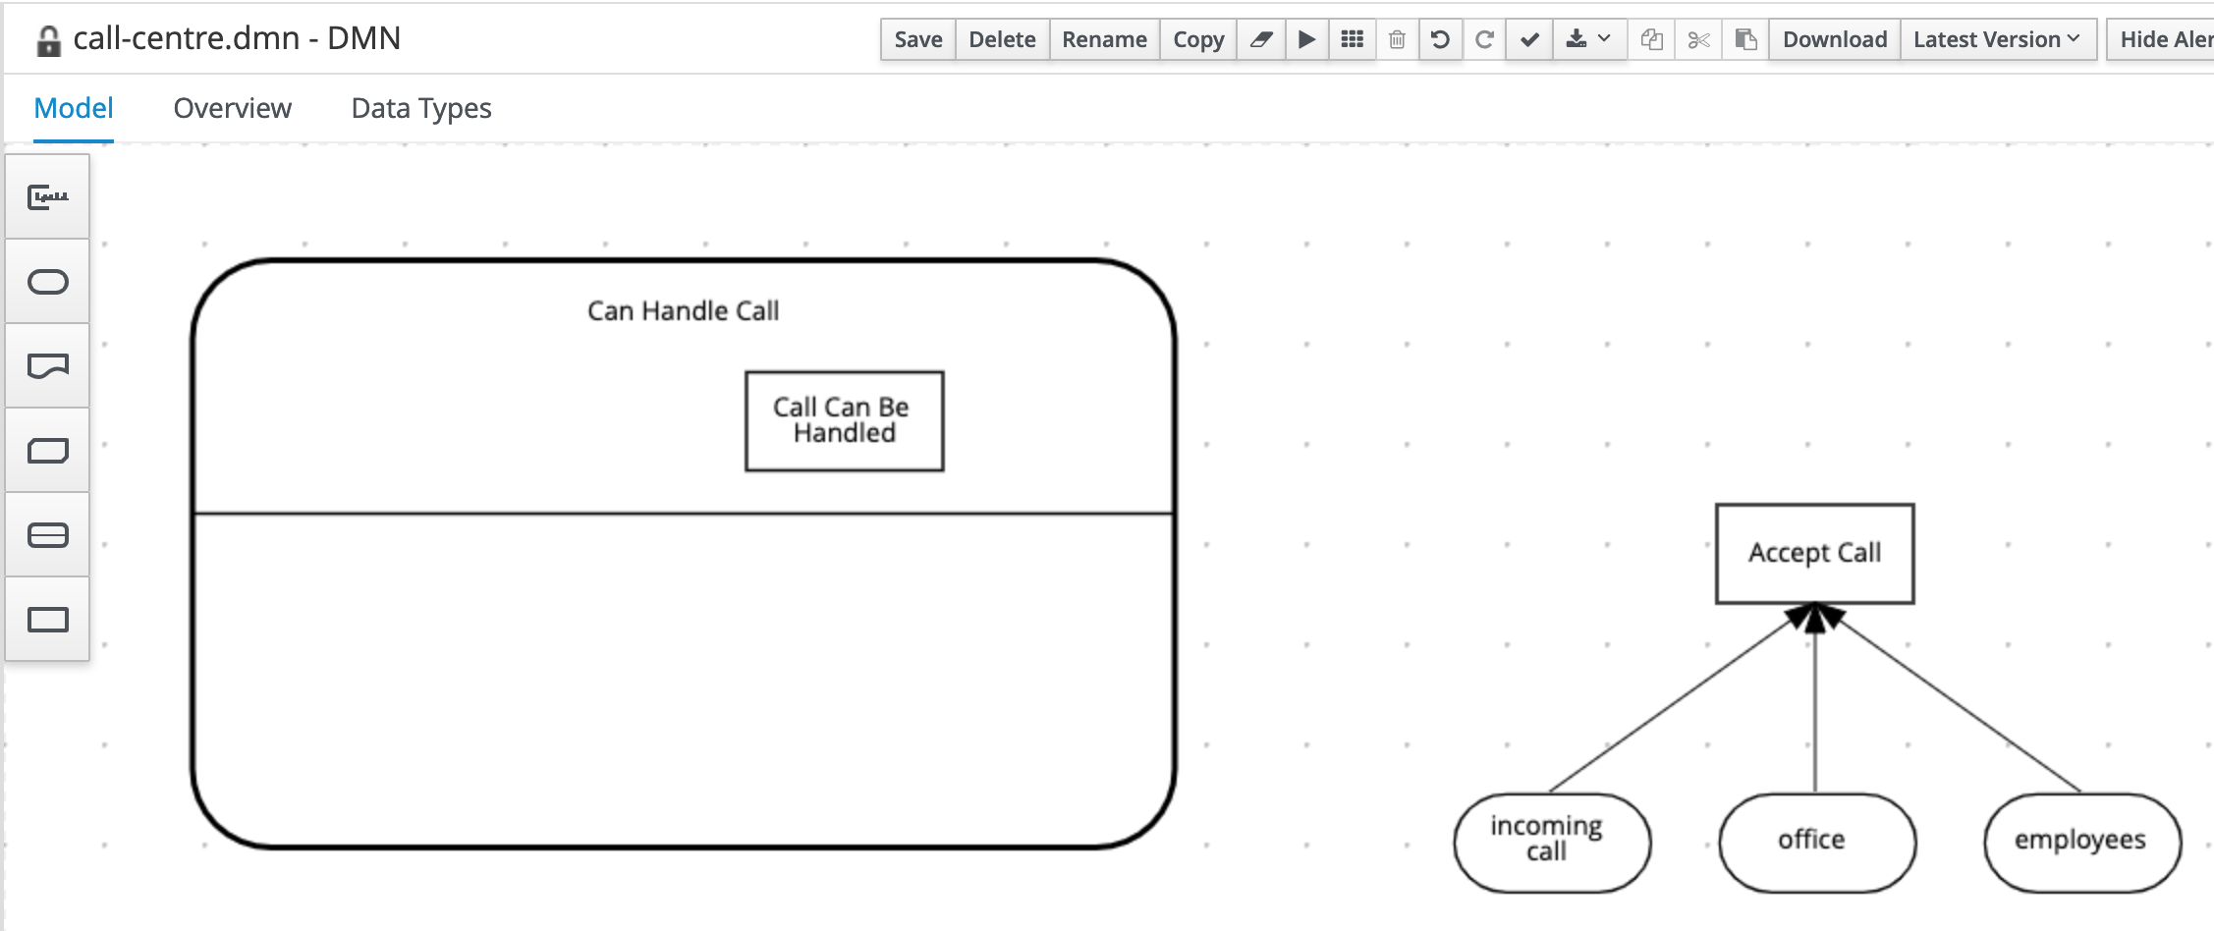The height and width of the screenshot is (931, 2214).
Task: Click the call-centre.dmn - DMN title
Action: (237, 38)
